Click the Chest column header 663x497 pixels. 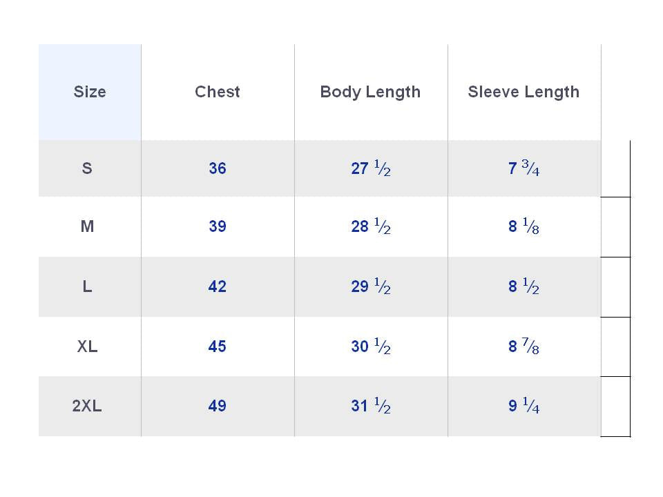pyautogui.click(x=218, y=92)
